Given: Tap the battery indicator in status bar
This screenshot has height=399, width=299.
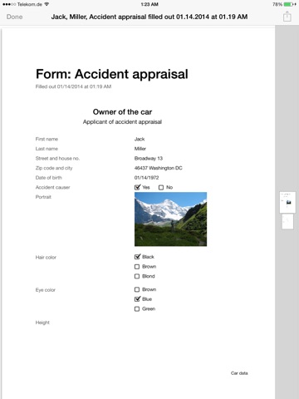Looking at the screenshot, I should pyautogui.click(x=289, y=4).
